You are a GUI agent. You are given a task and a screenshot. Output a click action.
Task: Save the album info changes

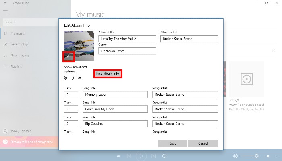[172, 144]
